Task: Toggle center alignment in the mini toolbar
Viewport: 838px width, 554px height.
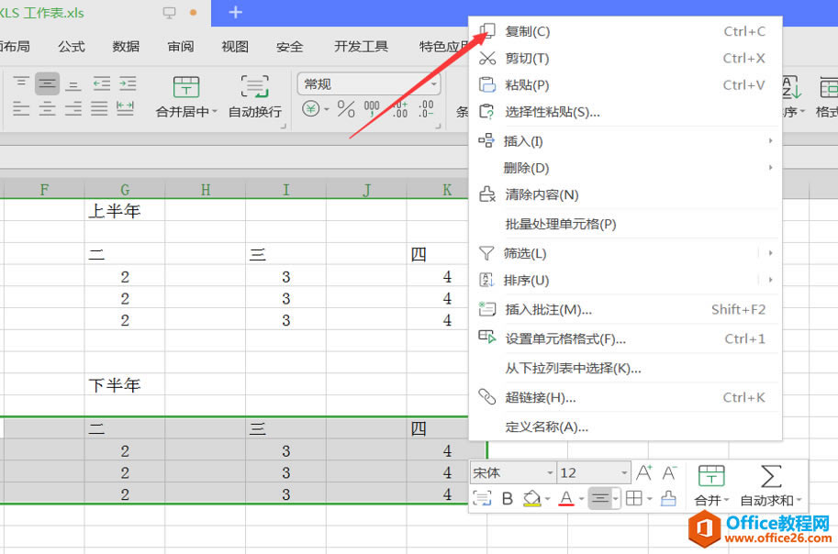Action: point(600,498)
